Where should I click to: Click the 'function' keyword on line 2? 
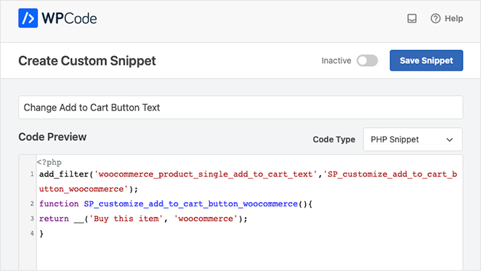tap(59, 203)
